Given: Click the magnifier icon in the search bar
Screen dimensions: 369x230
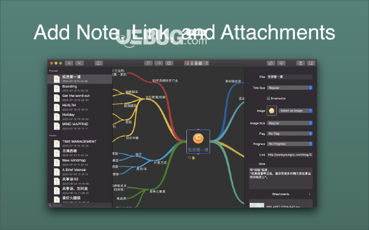Looking at the screenshot, I should click(50, 205).
